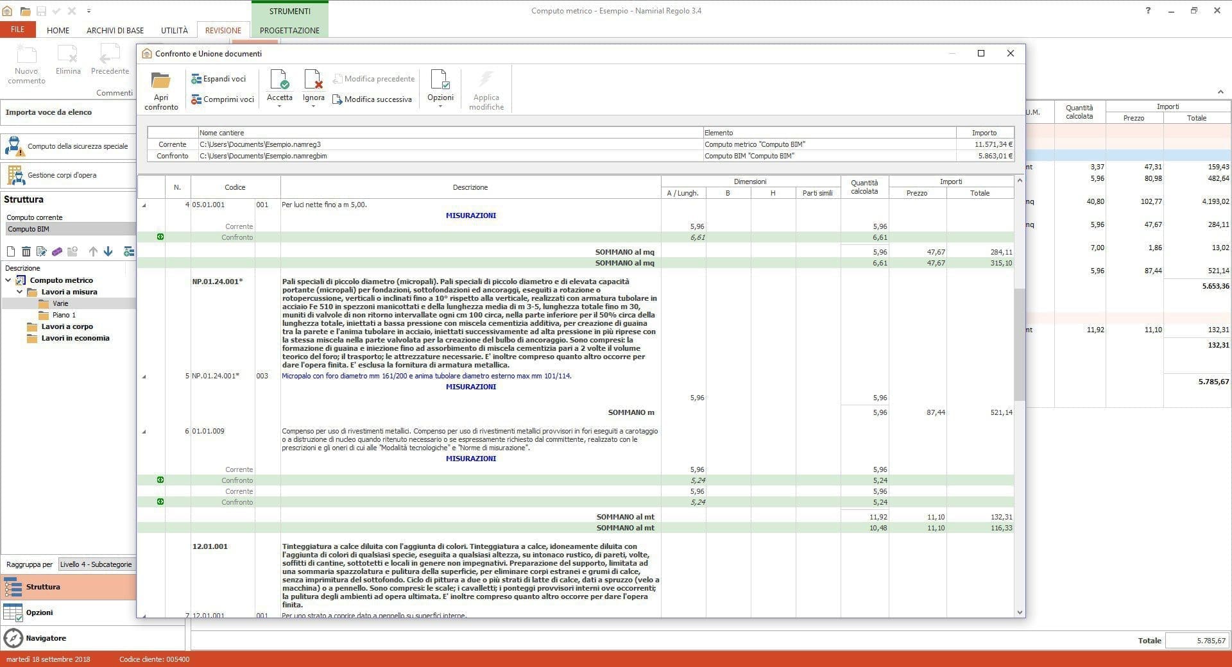This screenshot has height=667, width=1232.
Task: Click the Ignora document icon
Action: pos(313,80)
